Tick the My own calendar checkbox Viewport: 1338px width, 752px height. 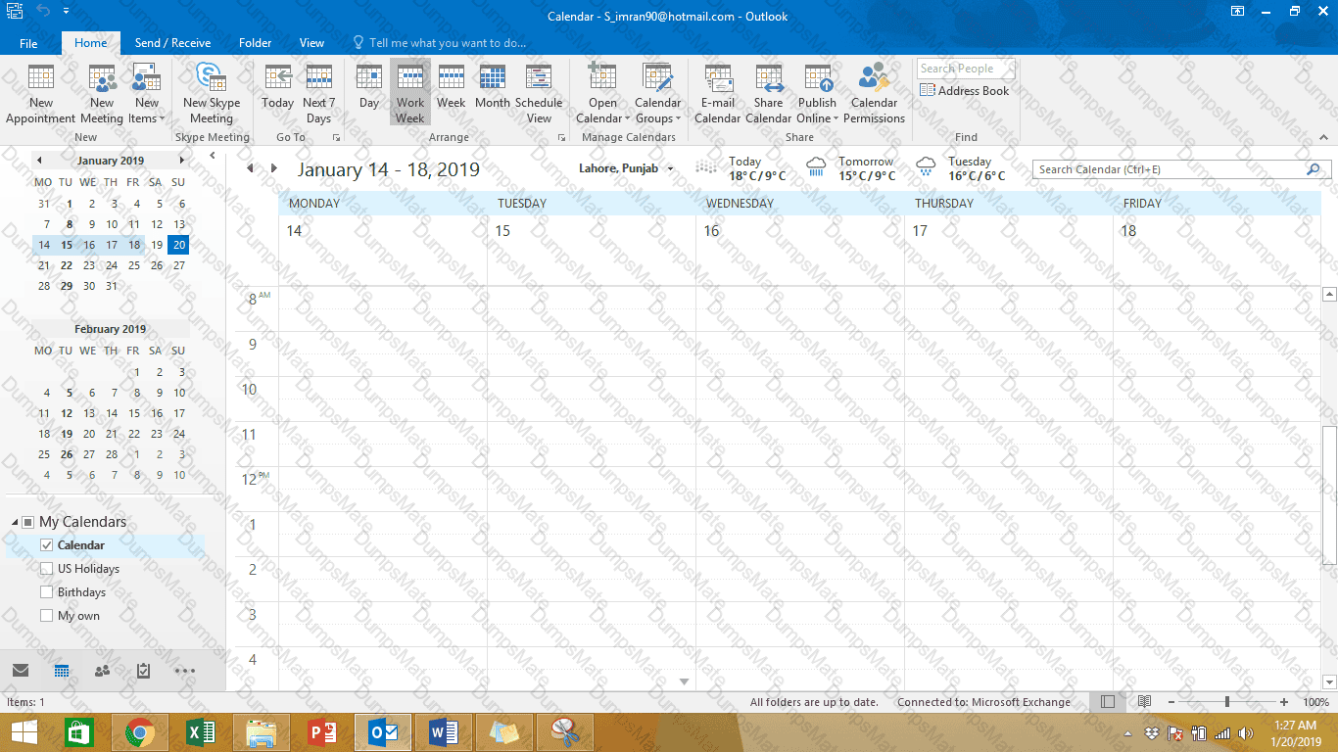[x=46, y=616]
